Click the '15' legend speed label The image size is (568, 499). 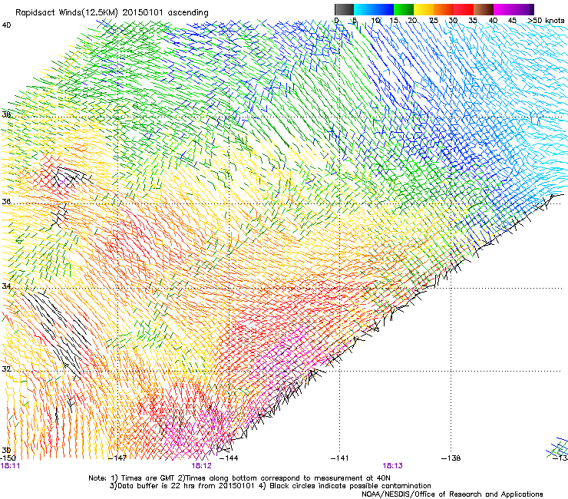(394, 20)
